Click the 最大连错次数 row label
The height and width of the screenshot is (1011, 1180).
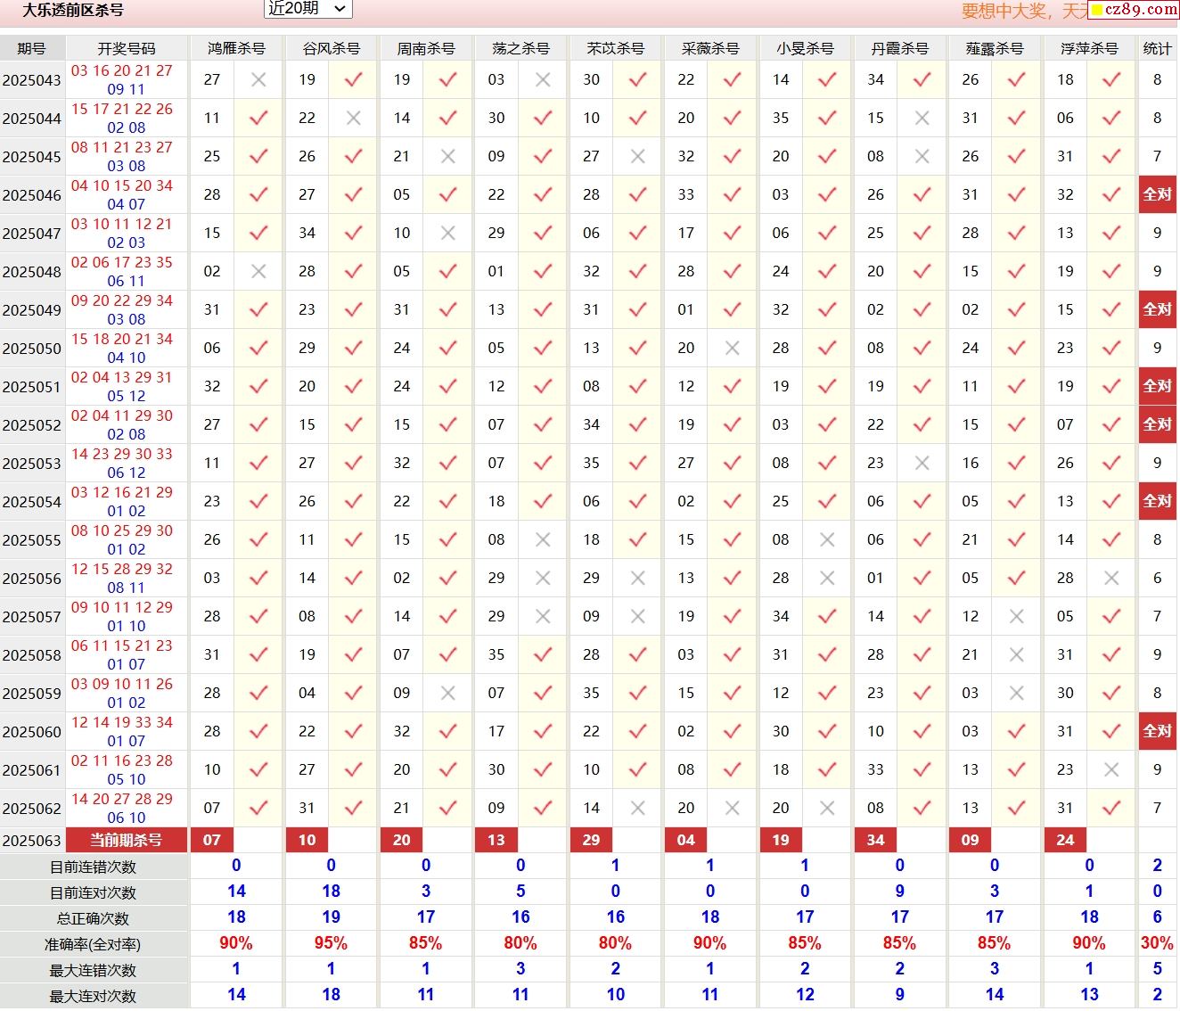coord(94,970)
